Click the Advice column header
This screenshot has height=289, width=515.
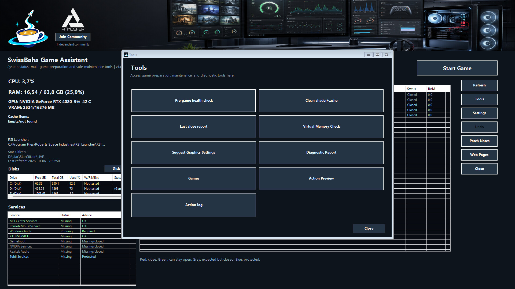101,215
